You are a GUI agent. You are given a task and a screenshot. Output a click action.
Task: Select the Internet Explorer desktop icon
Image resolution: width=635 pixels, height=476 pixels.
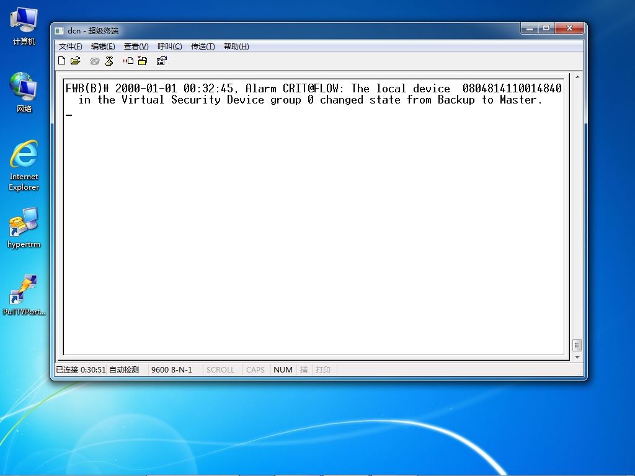[24, 165]
